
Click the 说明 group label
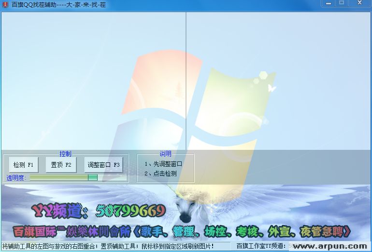point(165,154)
